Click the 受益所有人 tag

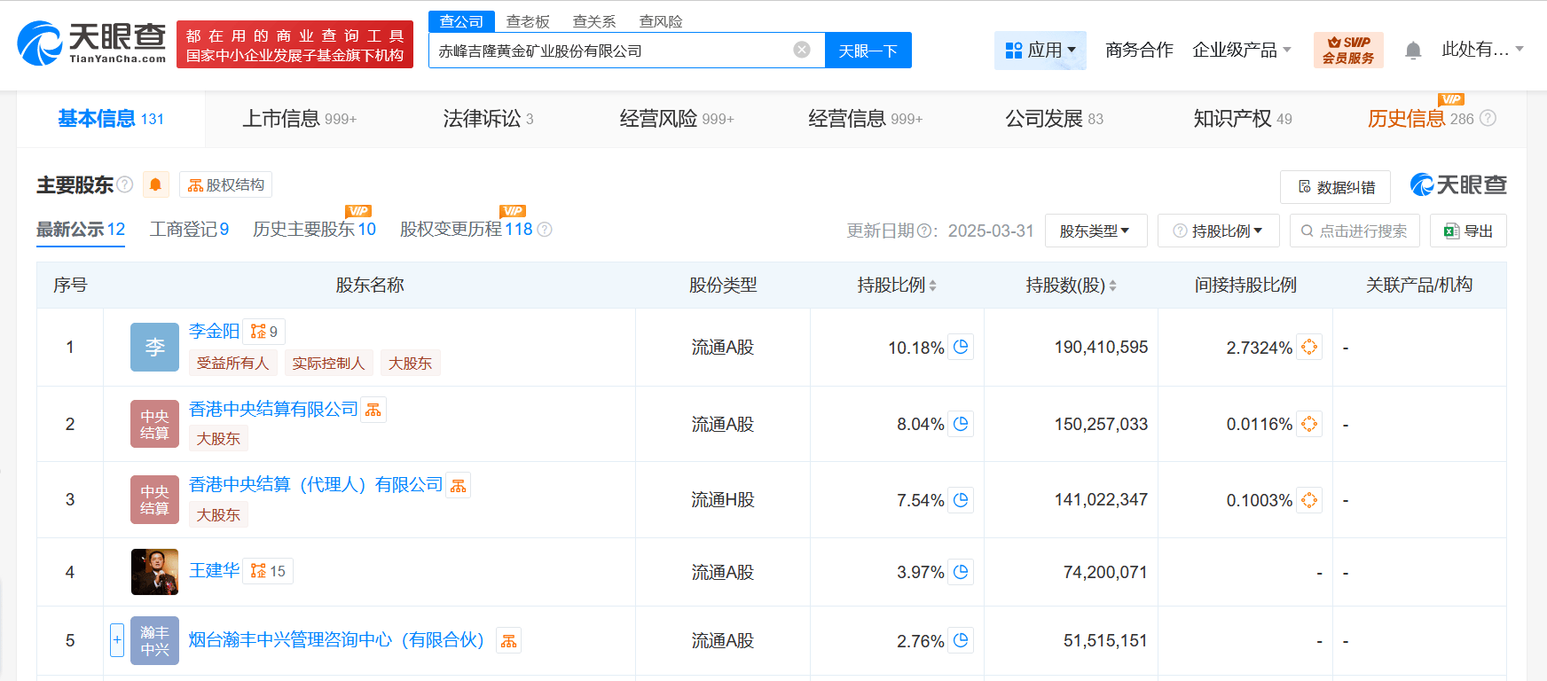coord(232,363)
